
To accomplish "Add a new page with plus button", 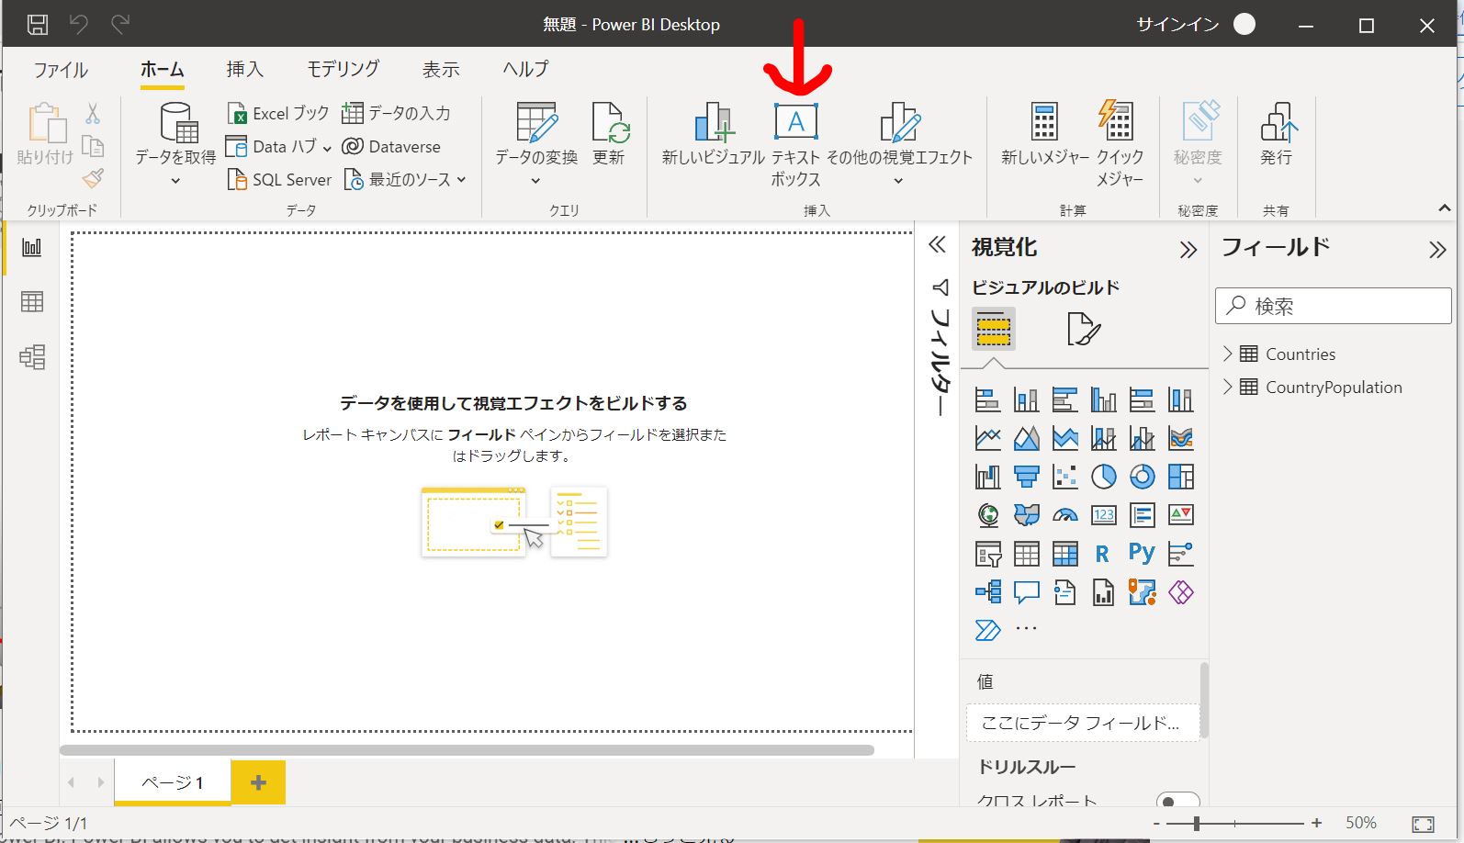I will click(258, 782).
